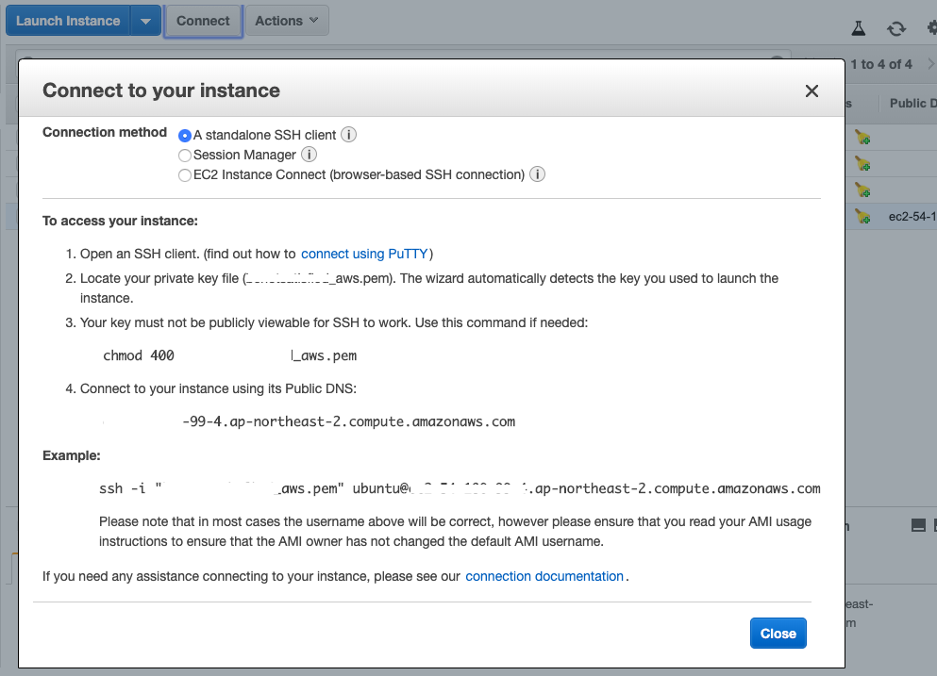Show info for EC2 Instance Connect
Viewport: 937px width, 676px height.
[537, 173]
